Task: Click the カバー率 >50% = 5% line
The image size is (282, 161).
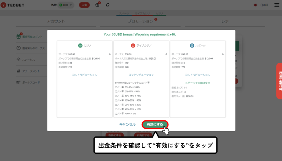Action: [126, 114]
